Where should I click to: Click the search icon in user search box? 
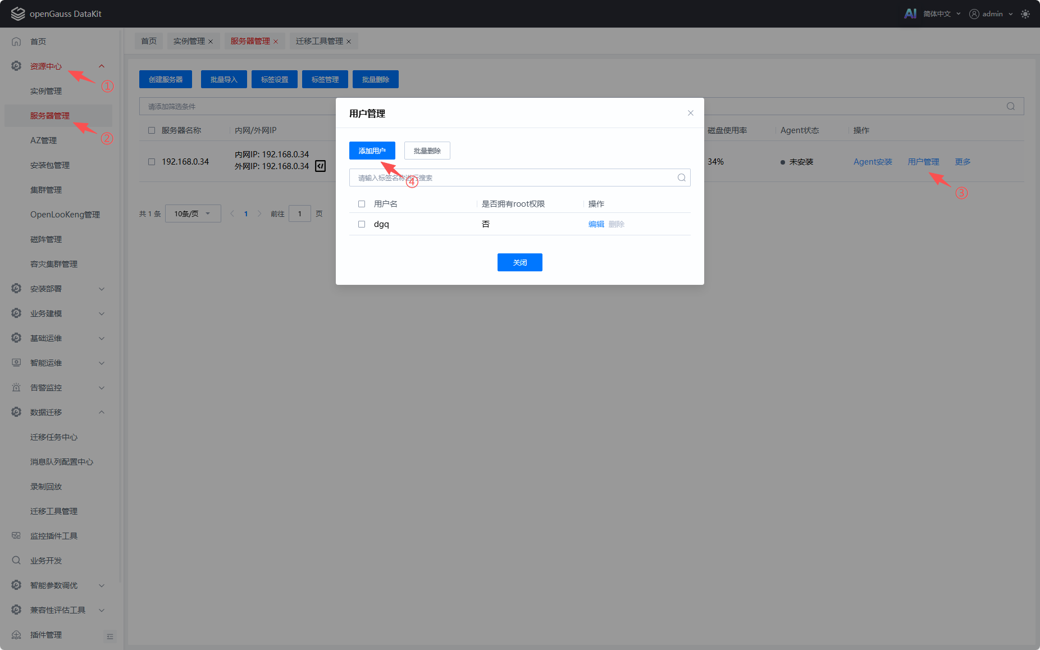pos(681,178)
